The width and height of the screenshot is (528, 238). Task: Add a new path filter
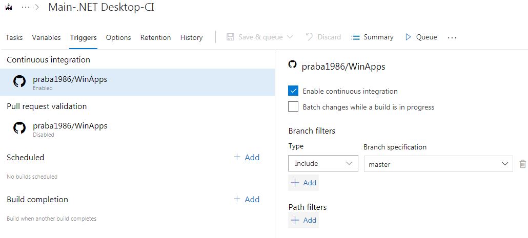click(303, 220)
